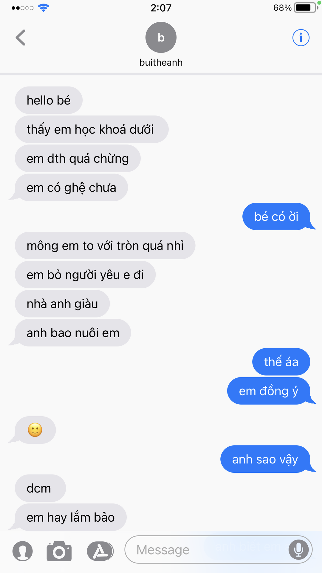
Task: Tap the contact name buitheanh
Action: (161, 62)
